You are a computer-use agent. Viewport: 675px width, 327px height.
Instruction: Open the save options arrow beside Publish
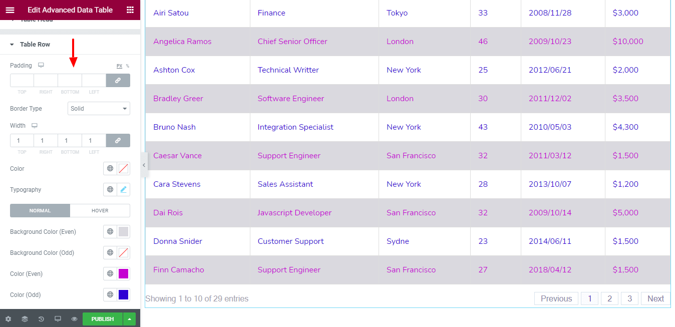point(129,319)
